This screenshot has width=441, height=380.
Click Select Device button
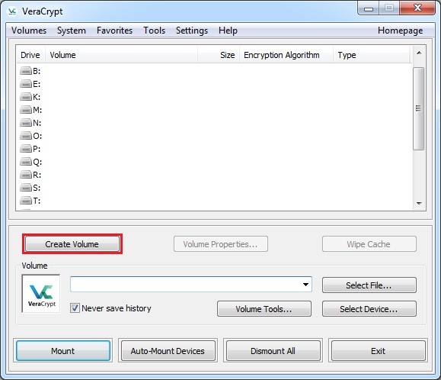coord(369,309)
